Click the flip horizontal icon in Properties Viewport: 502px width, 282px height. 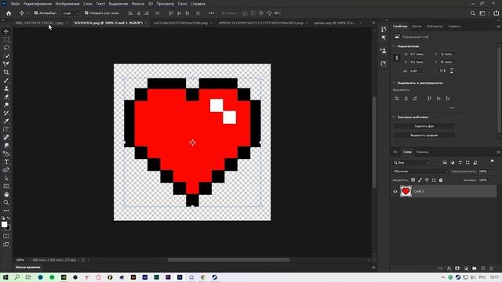click(442, 70)
